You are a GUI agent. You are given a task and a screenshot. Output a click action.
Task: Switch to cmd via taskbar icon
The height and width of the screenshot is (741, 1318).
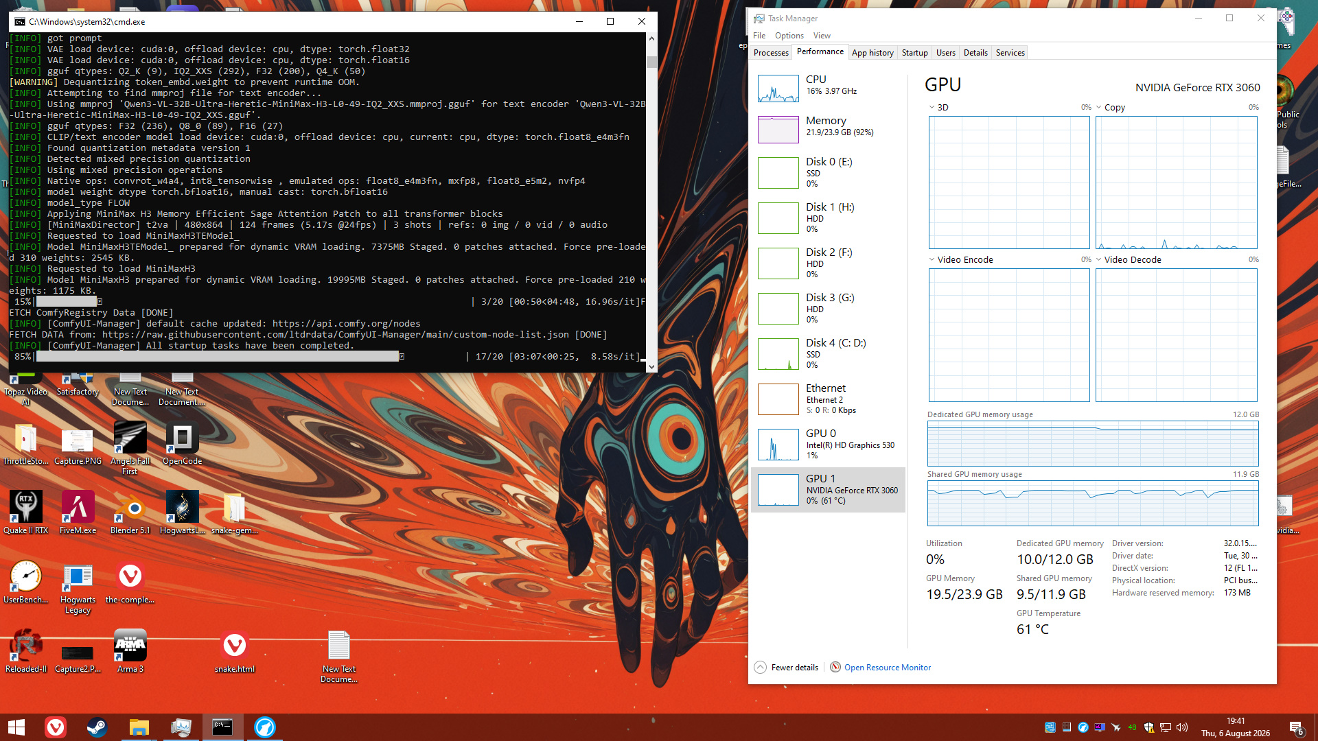click(222, 727)
